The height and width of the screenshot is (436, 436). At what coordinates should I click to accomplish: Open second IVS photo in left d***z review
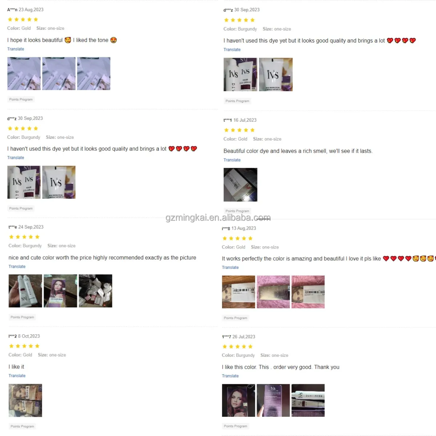pyautogui.click(x=59, y=182)
